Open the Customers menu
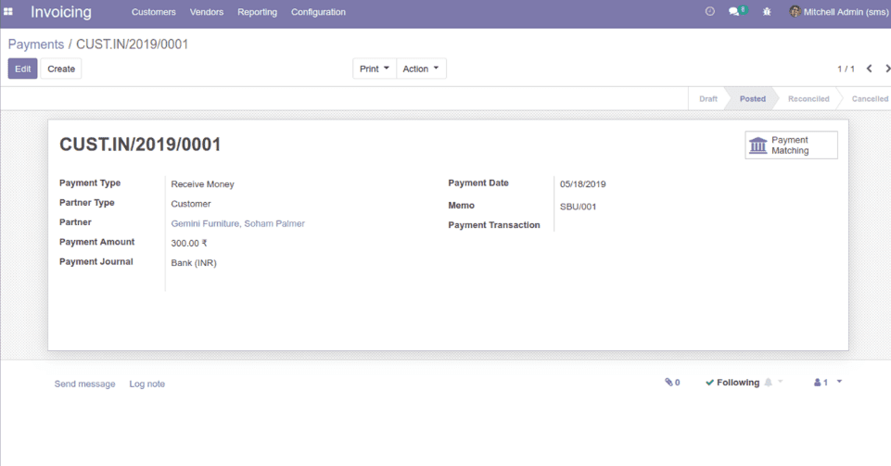Viewport: 891px width, 466px height. [153, 12]
